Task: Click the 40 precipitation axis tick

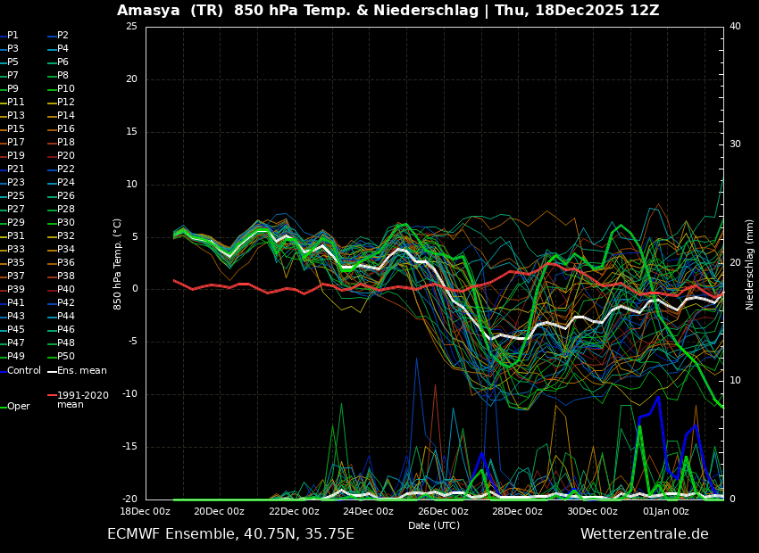Action: (735, 27)
